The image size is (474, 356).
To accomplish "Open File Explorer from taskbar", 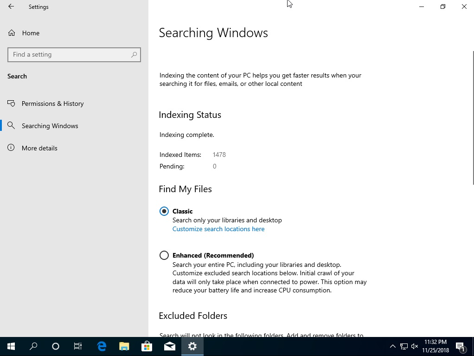I will pyautogui.click(x=124, y=346).
